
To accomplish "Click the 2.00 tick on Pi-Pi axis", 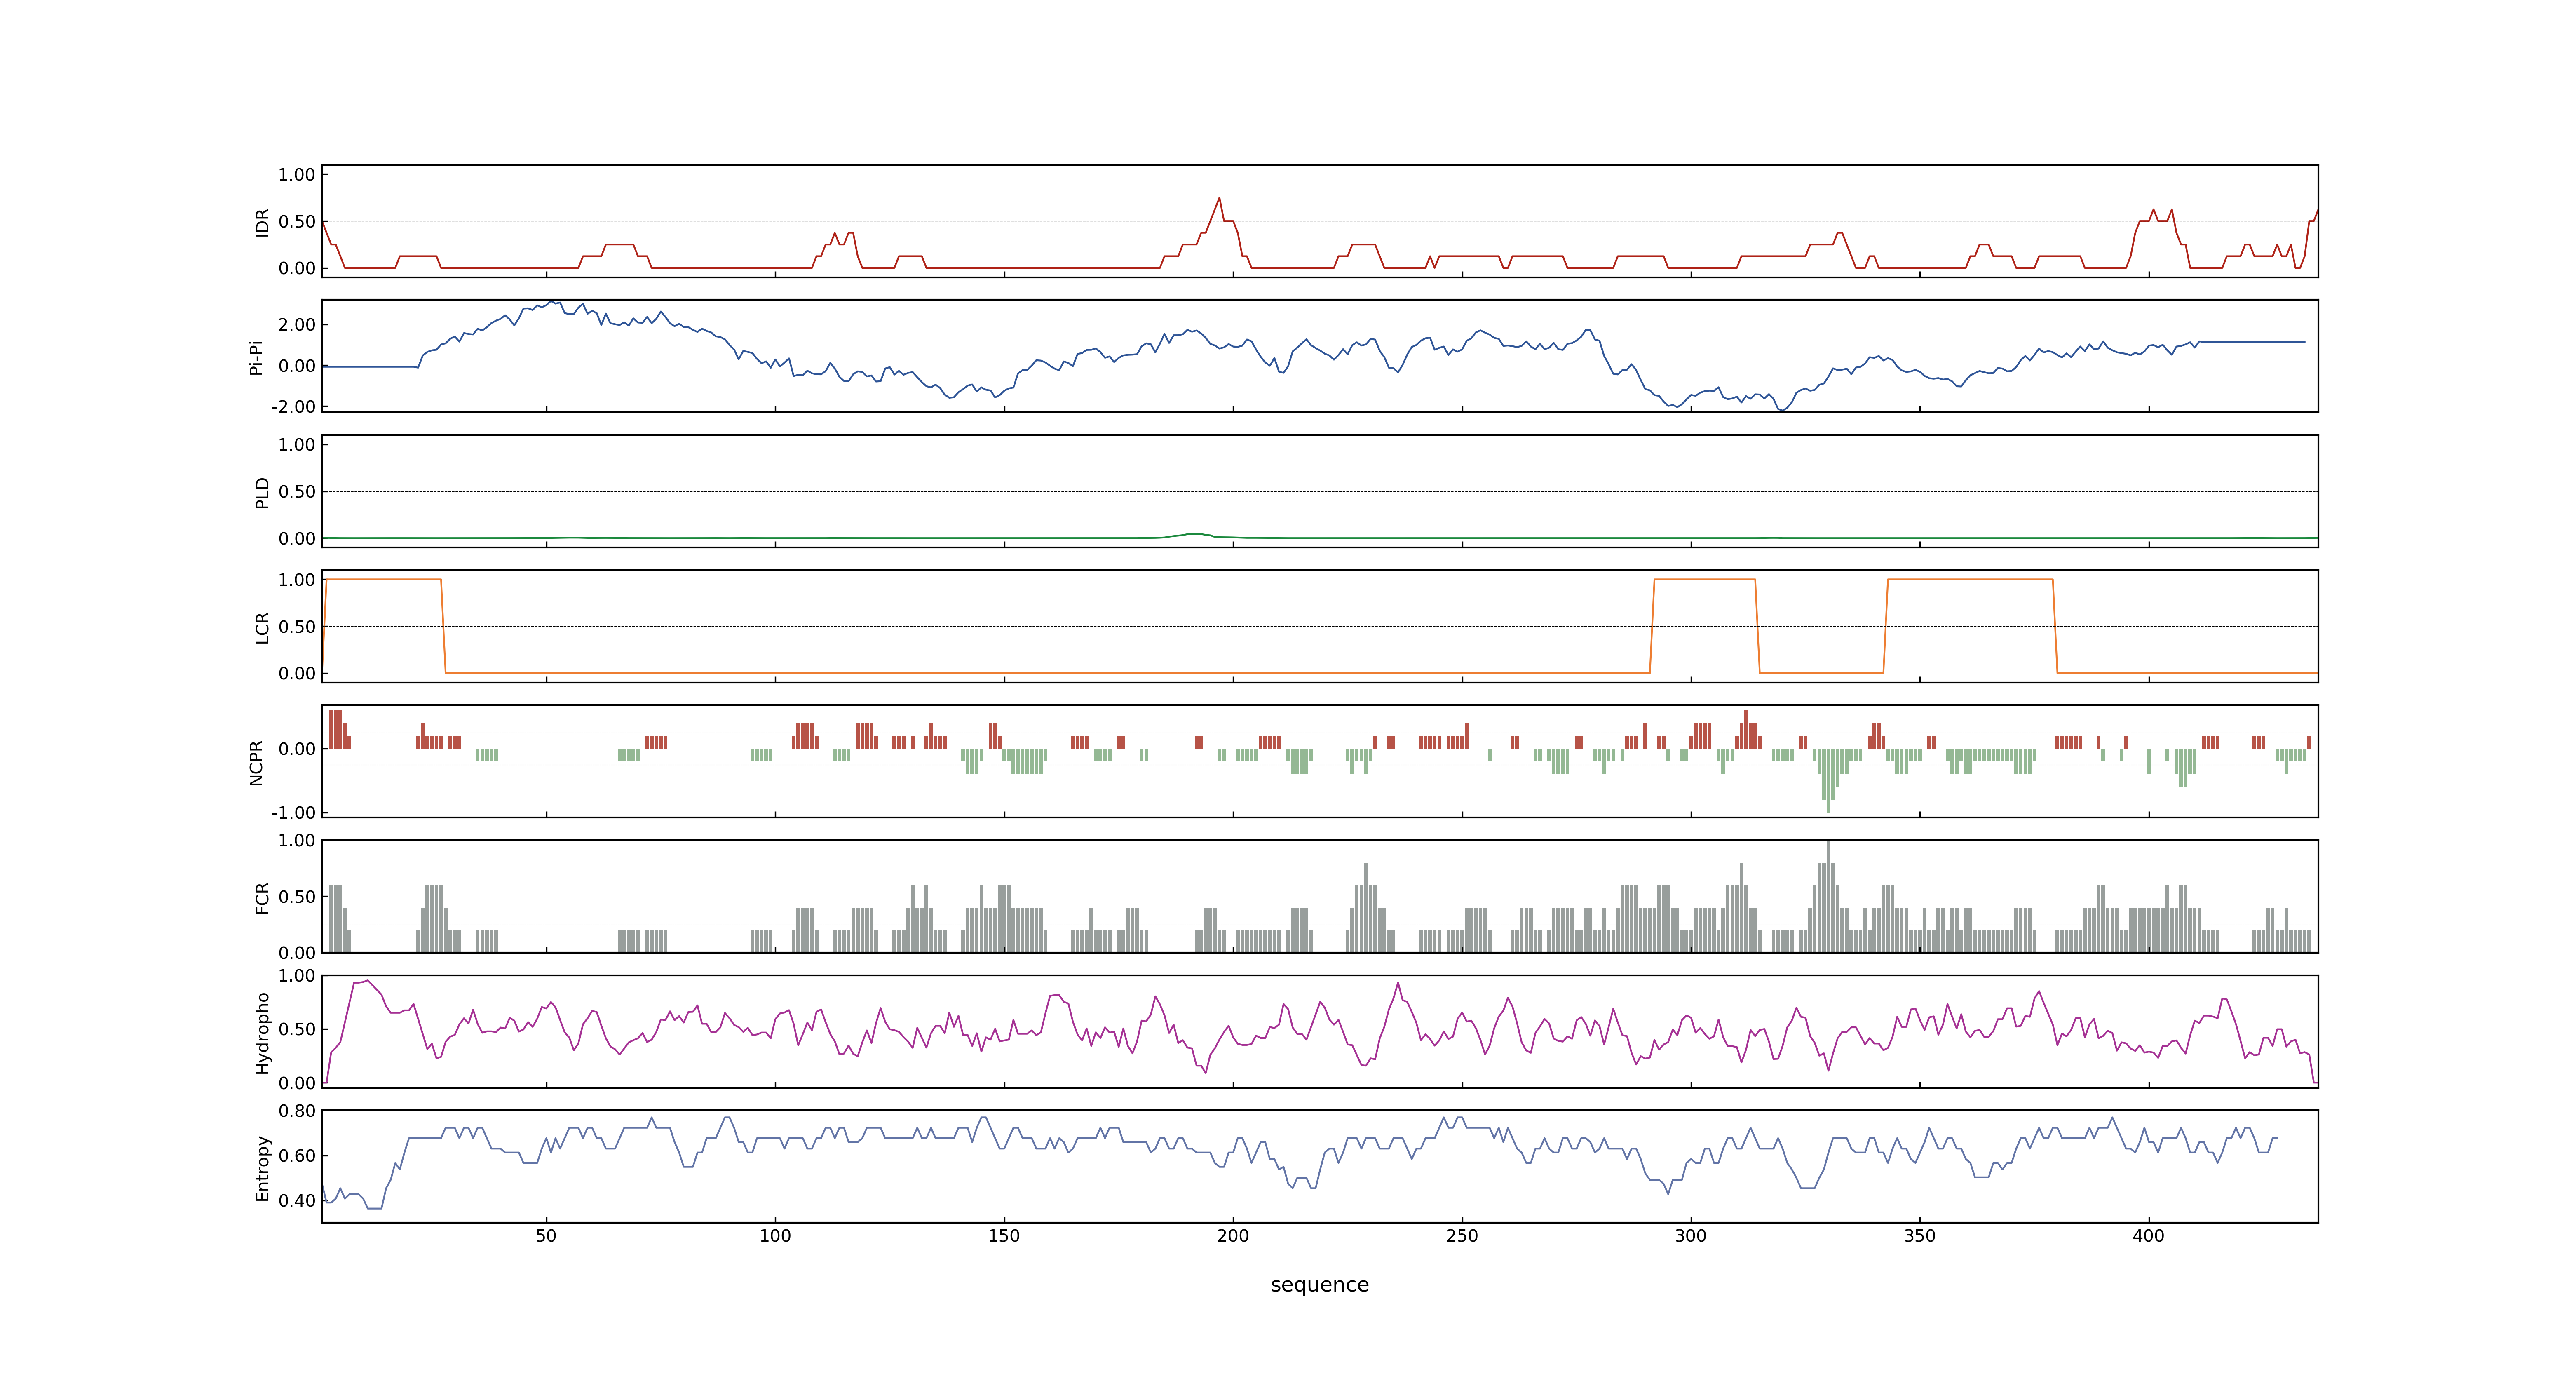I will pyautogui.click(x=297, y=325).
